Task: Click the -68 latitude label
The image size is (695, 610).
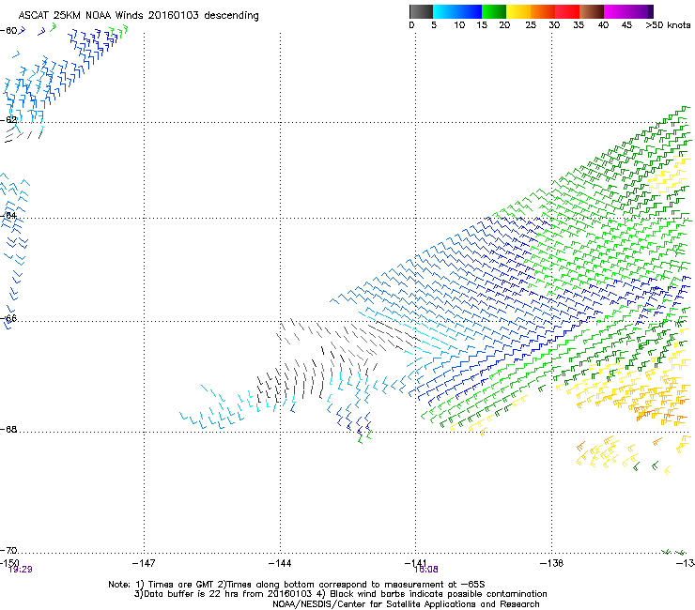Action: [x=8, y=430]
